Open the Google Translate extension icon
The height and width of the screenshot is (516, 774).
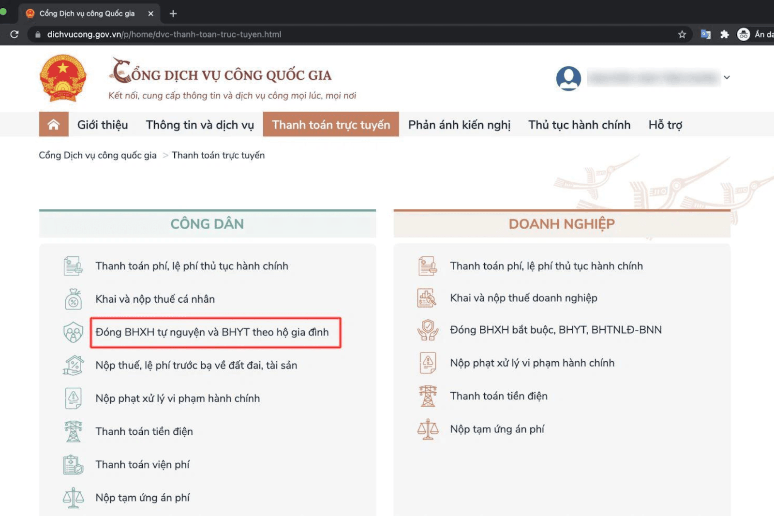[706, 34]
